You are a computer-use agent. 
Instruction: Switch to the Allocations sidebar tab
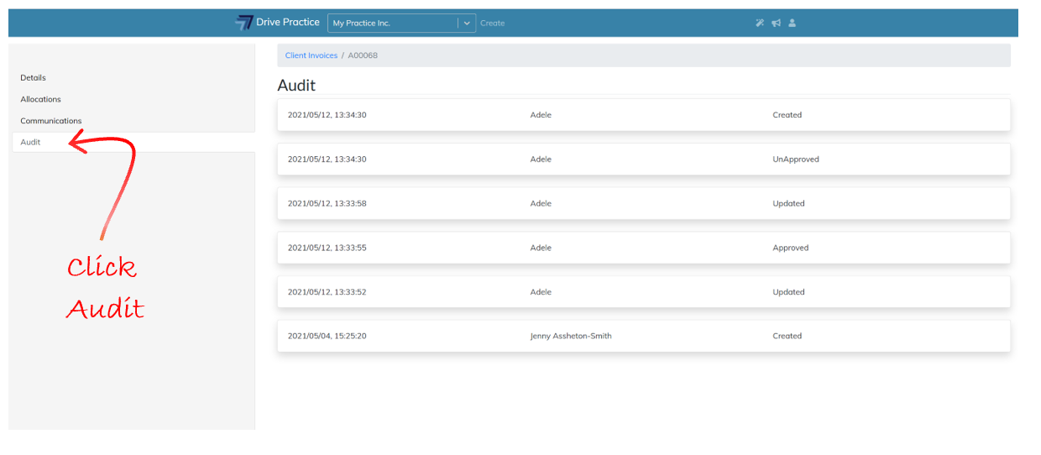41,99
